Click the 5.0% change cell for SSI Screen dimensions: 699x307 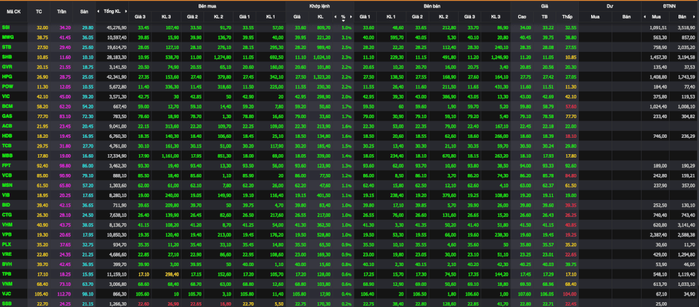pos(347,27)
